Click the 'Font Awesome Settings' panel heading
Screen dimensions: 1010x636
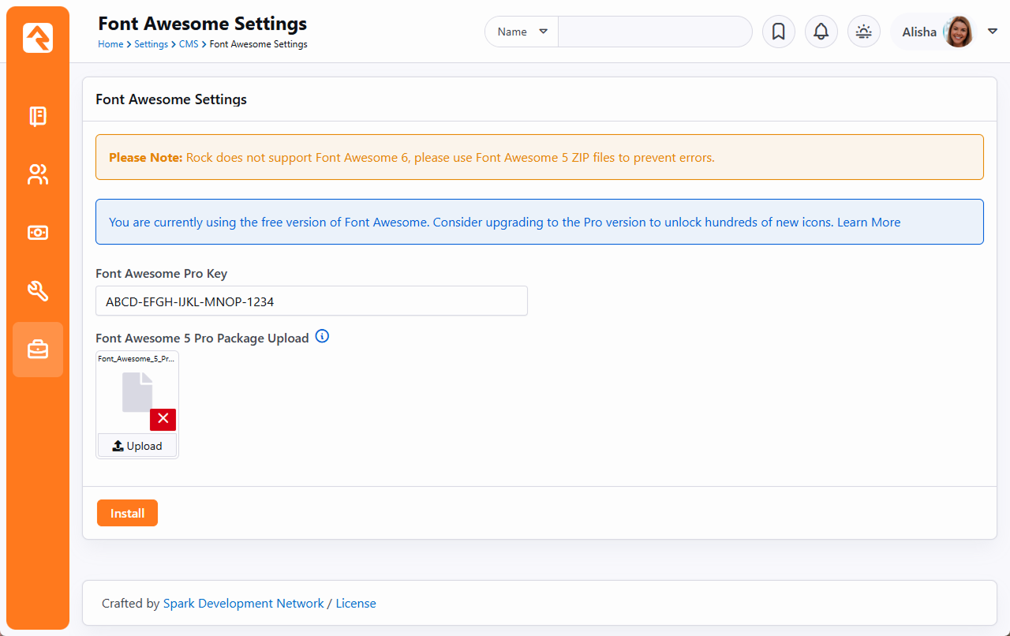coord(171,99)
